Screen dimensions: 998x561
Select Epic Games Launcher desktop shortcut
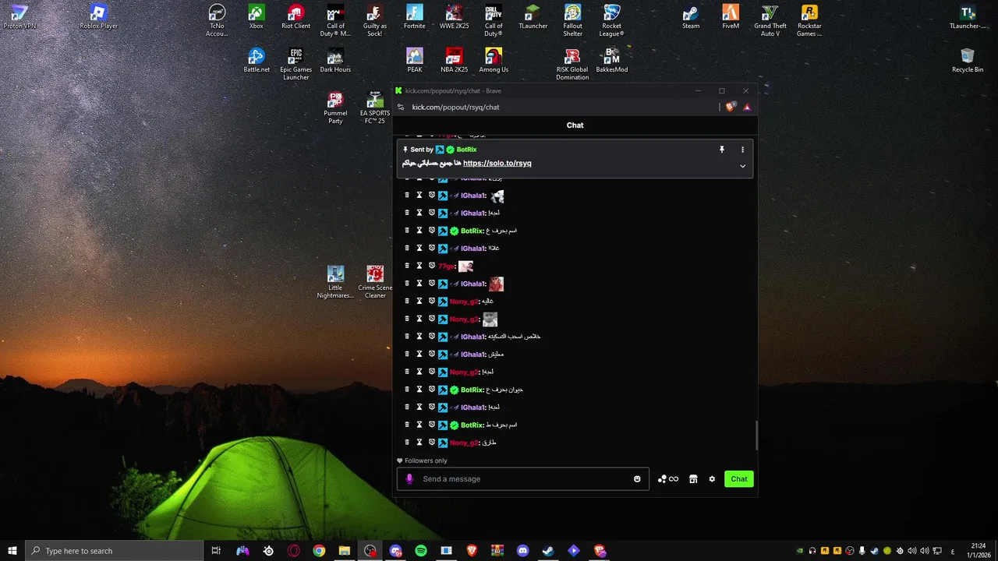[296, 64]
